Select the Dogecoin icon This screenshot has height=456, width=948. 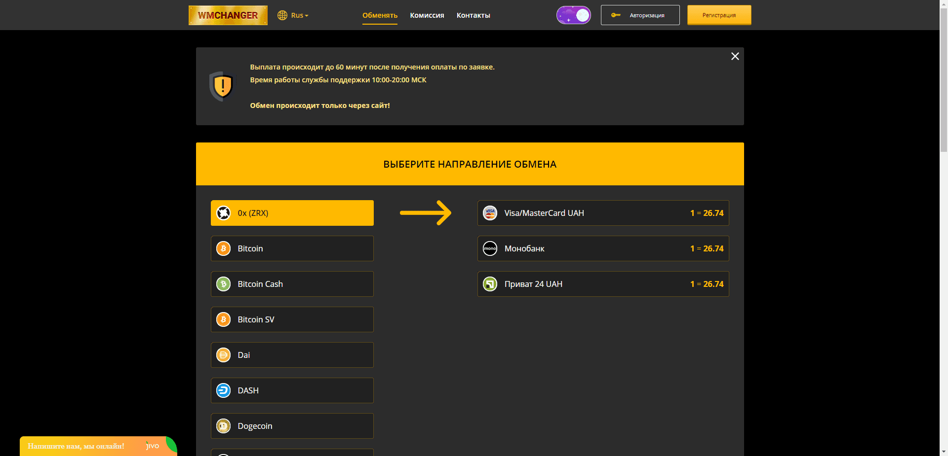(224, 426)
